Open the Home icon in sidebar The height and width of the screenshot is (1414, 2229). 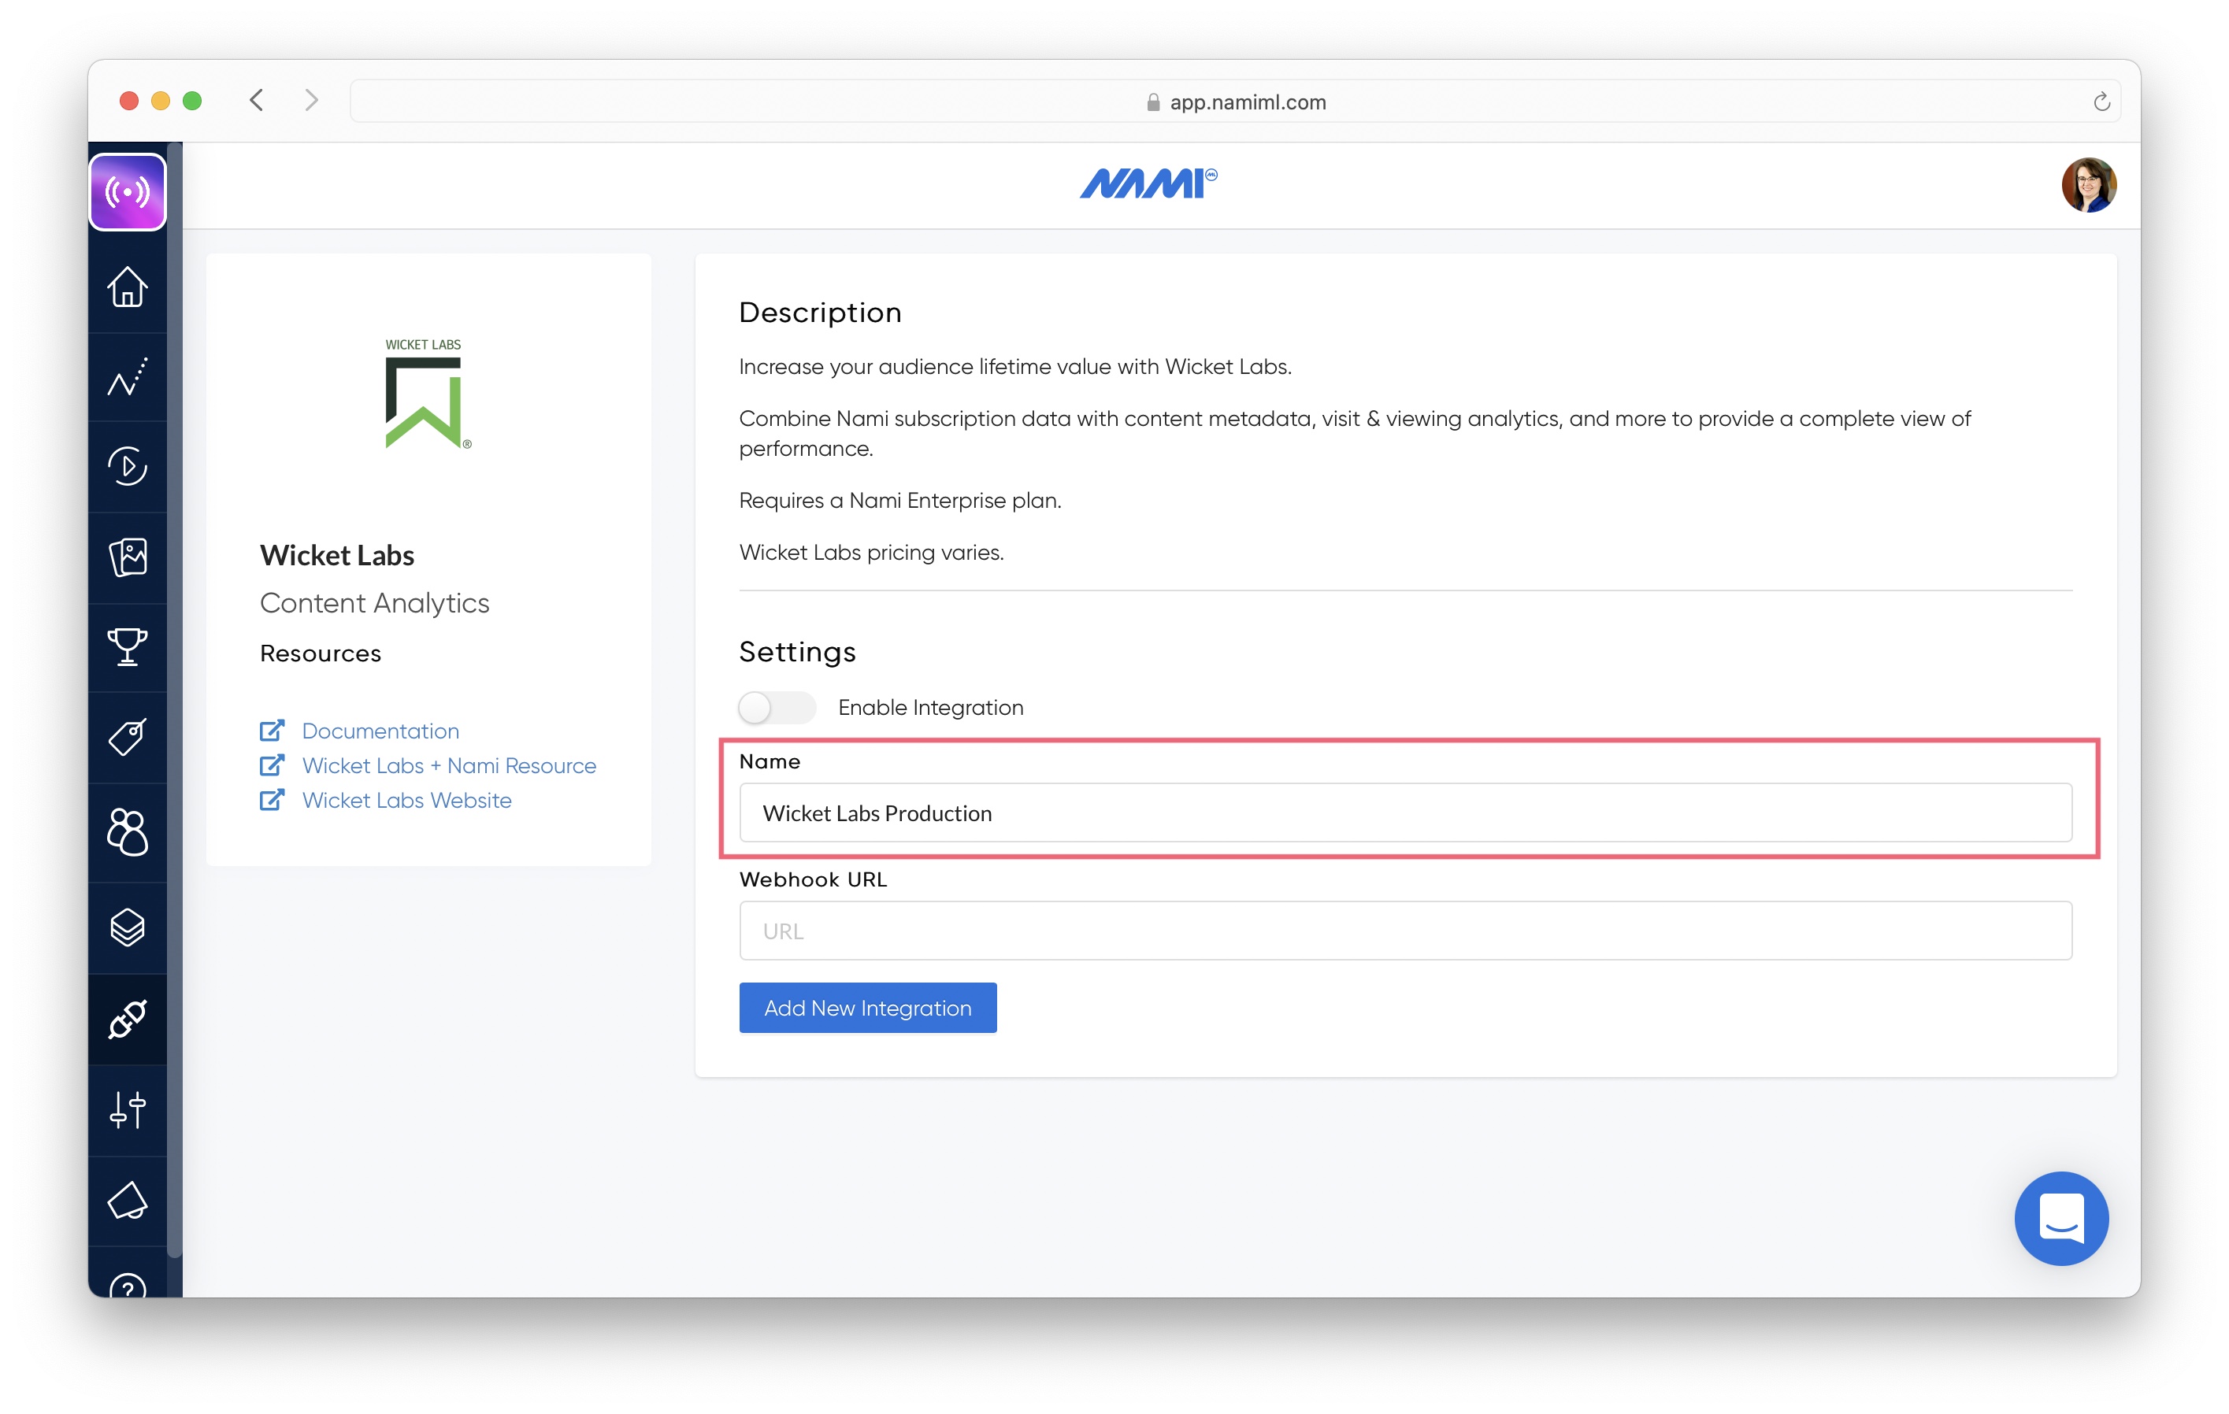(128, 286)
